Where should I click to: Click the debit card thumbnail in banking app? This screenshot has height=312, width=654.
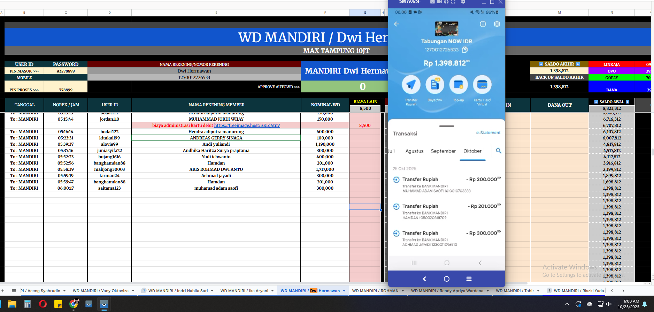pos(447,29)
